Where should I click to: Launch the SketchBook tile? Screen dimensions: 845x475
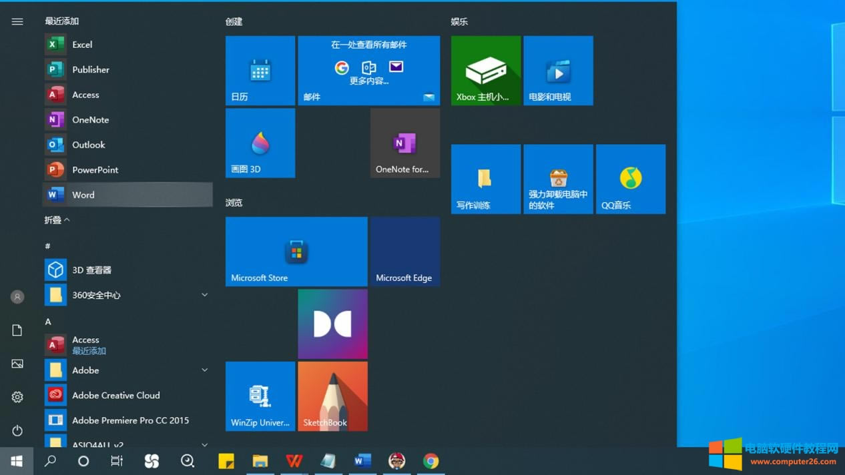pyautogui.click(x=332, y=396)
